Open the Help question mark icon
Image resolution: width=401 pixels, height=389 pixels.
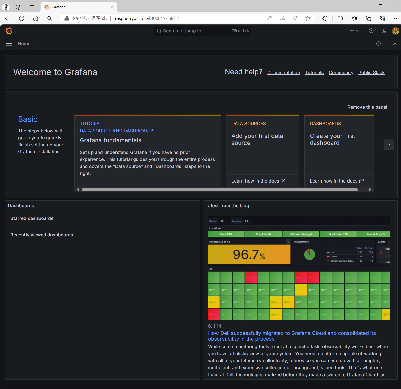[371, 31]
